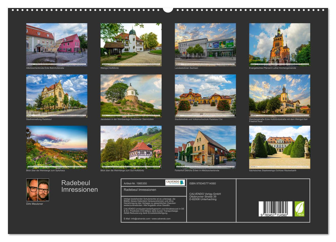Click the ISBN 9783457714560 text
This screenshot has height=242, width=336.
pyautogui.click(x=203, y=184)
